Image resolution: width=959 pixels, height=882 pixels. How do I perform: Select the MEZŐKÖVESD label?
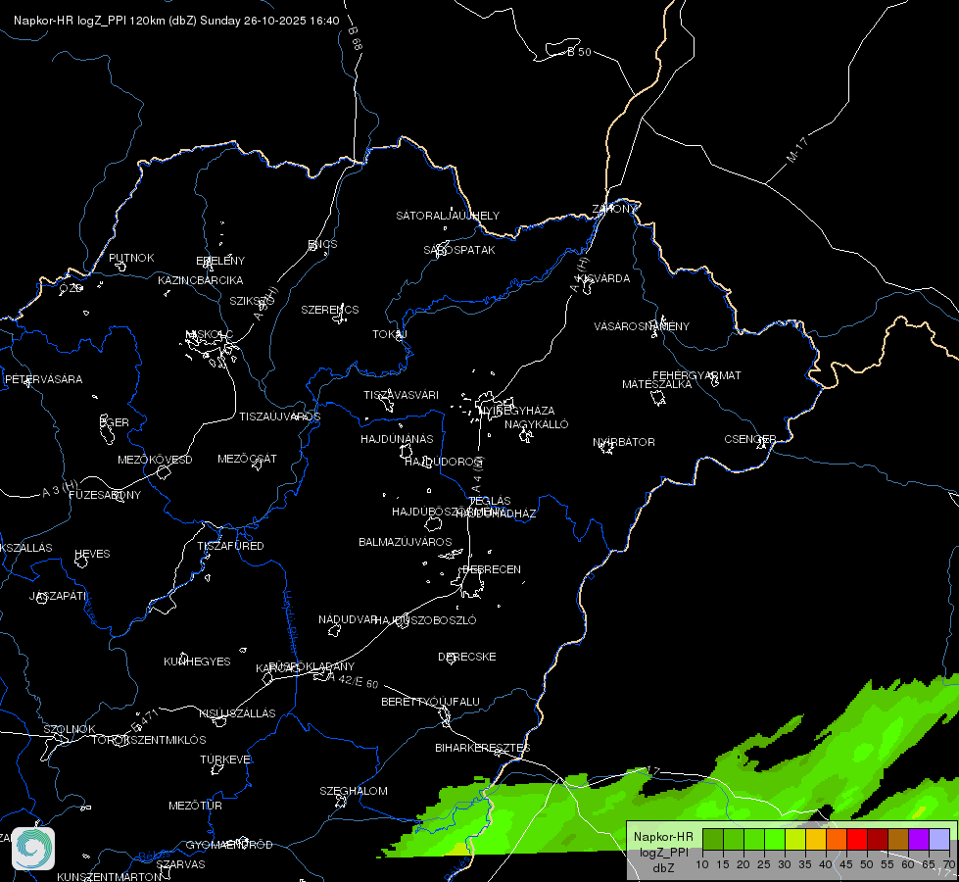(x=155, y=460)
